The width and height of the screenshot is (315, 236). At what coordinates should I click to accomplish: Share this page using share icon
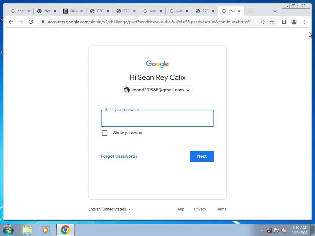(x=262, y=22)
